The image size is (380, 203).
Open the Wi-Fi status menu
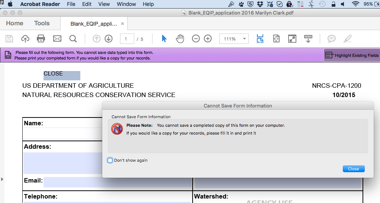point(355,4)
